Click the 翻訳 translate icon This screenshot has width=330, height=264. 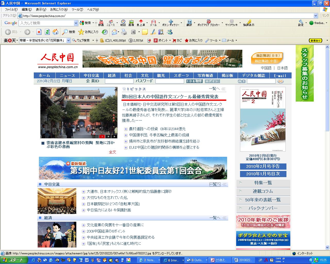pos(189,23)
